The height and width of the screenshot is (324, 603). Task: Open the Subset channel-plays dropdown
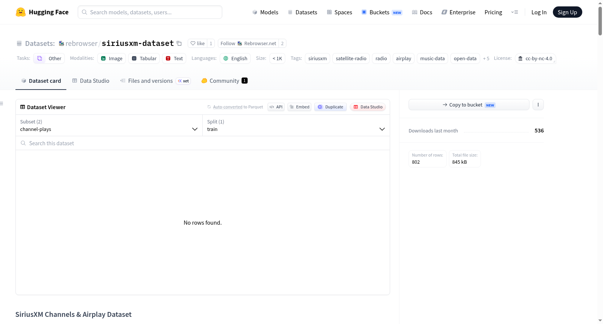pyautogui.click(x=109, y=125)
